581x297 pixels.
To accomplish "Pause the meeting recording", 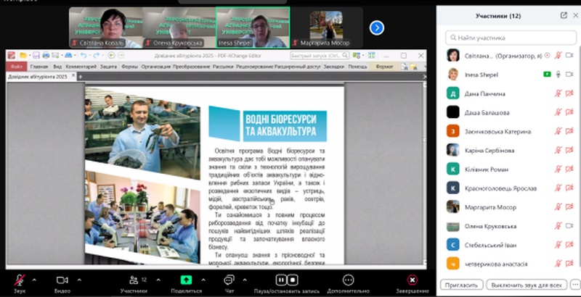I will 281,280.
